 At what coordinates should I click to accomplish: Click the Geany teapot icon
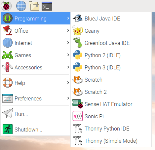[78, 30]
